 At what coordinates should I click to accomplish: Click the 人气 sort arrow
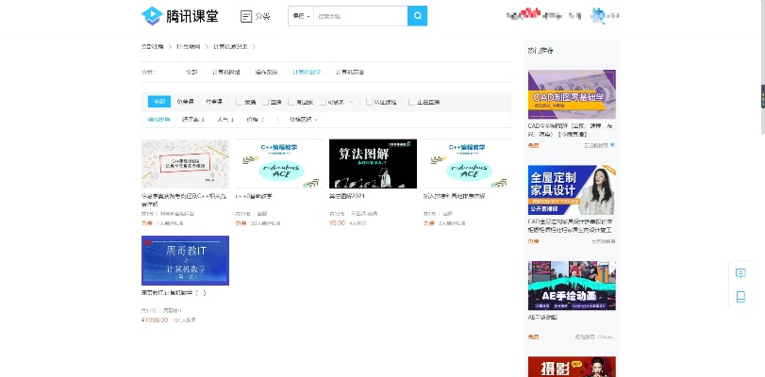click(x=233, y=120)
